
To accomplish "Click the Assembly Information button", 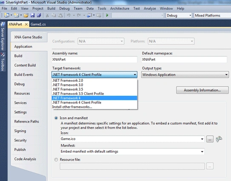I will [x=202, y=90].
